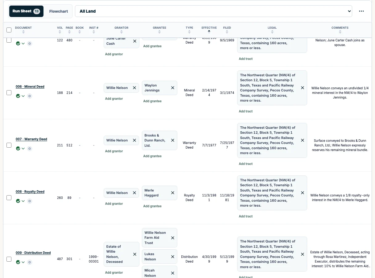Click Add grantor in 009 Distribution Deed row
The width and height of the screenshot is (375, 278).
(114, 273)
